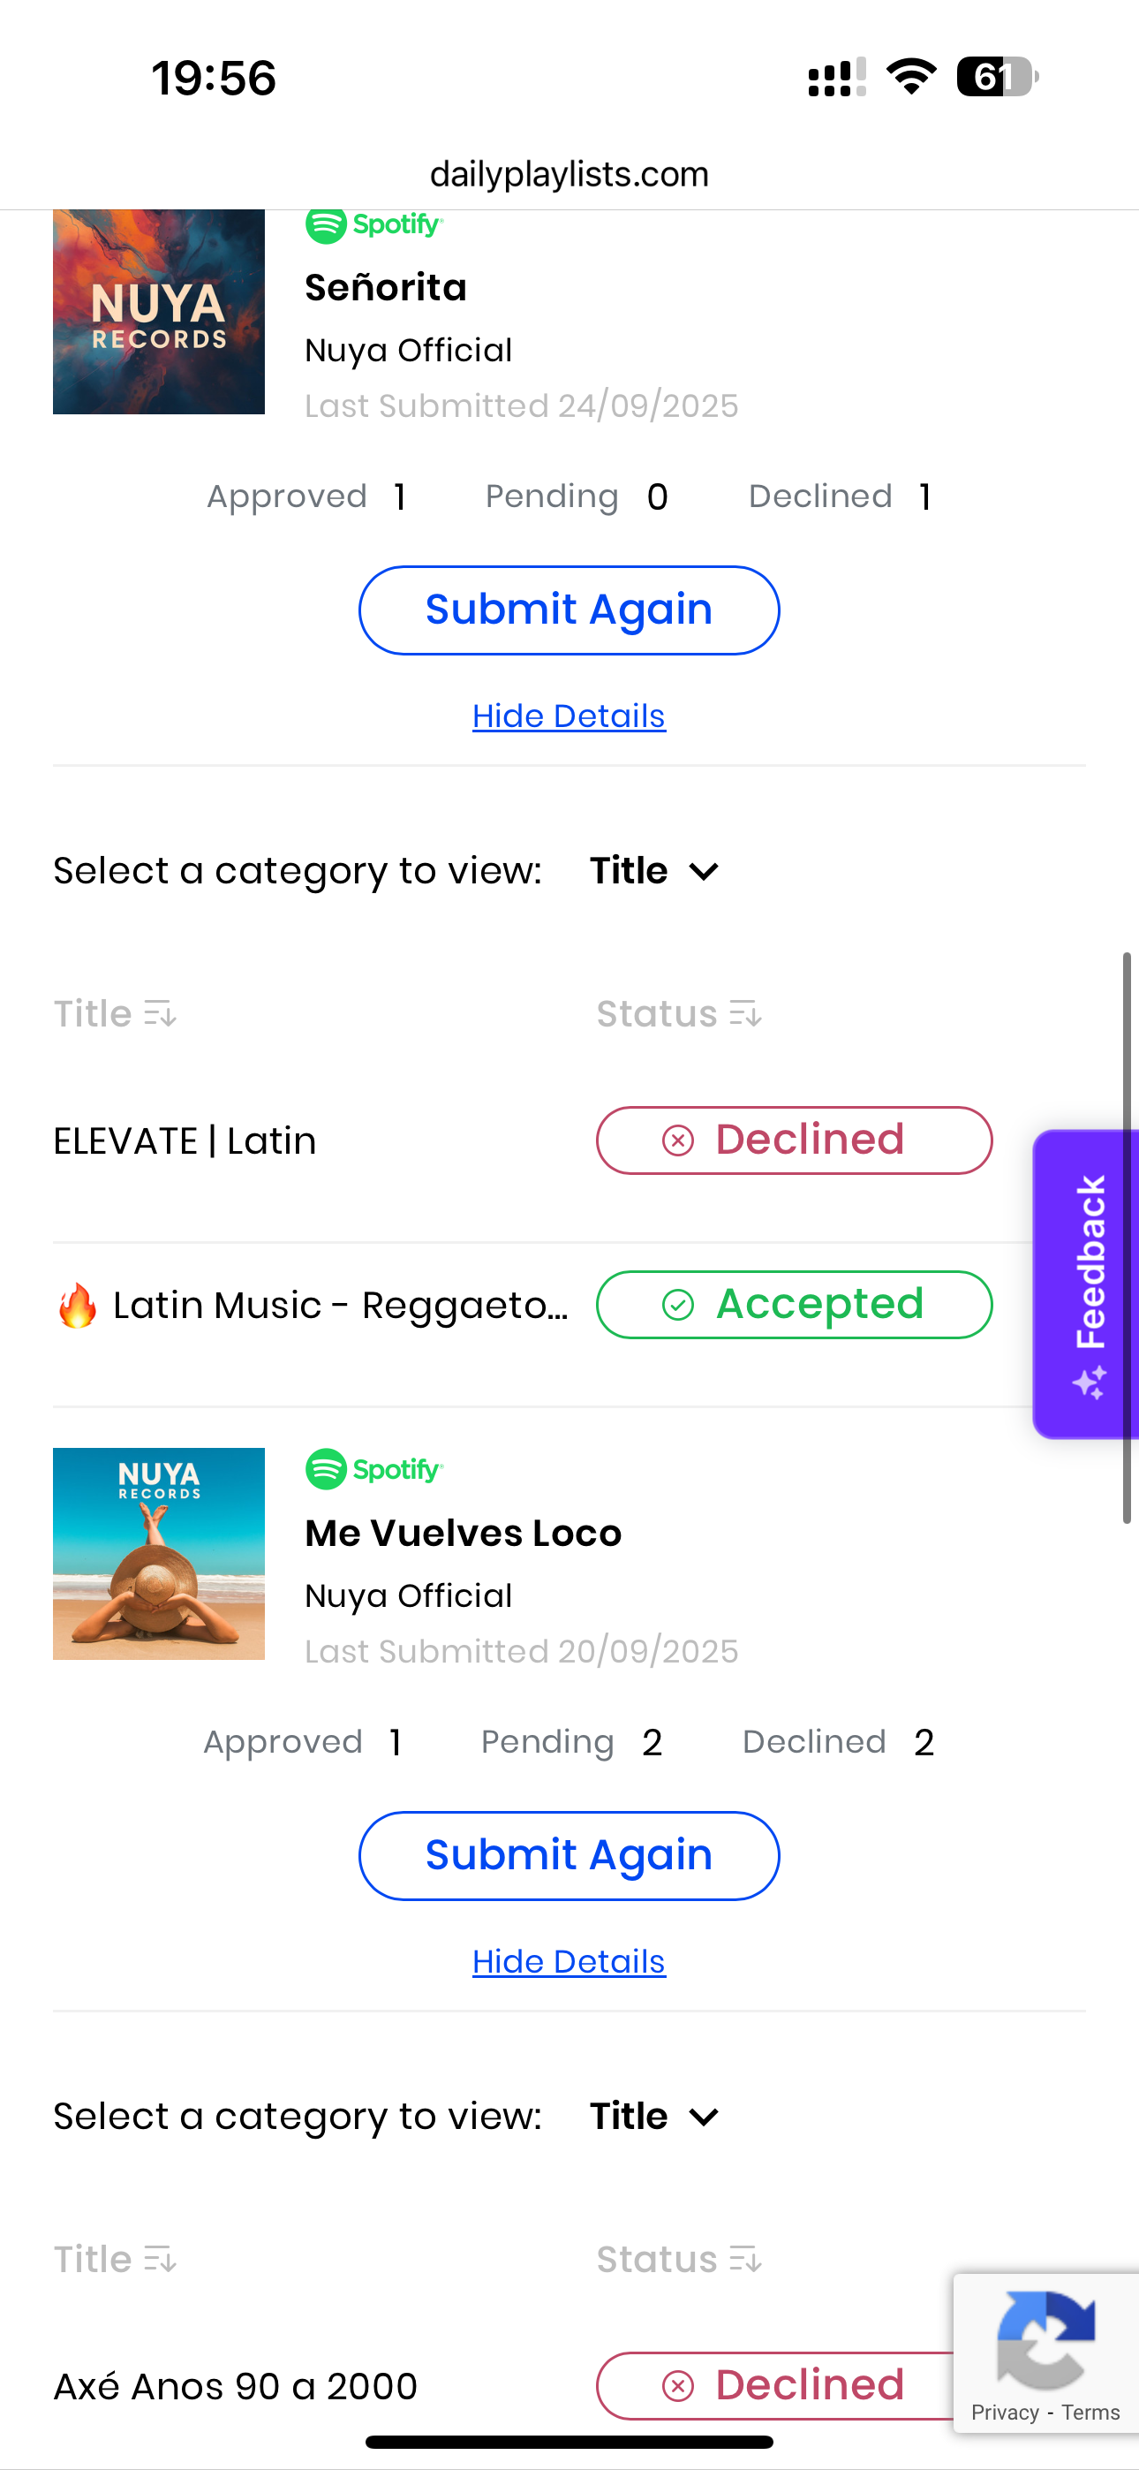The image size is (1139, 2470).
Task: Open the Señorita Nuya Records cover thumbnail
Action: [158, 312]
